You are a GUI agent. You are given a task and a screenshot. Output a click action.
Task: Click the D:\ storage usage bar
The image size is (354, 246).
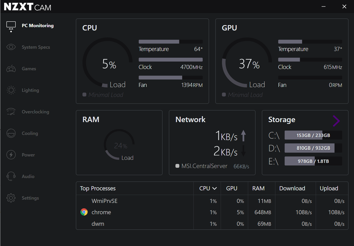(313, 148)
